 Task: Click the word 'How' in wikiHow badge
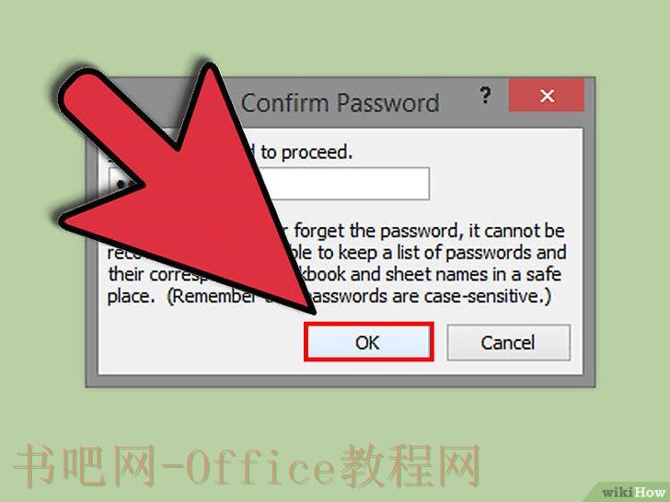click(650, 492)
